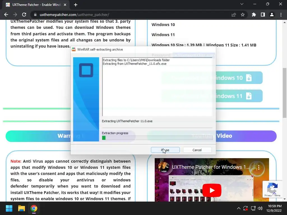Pause the WinRAR extraction
Screen dimensions: 287x215
coord(165,150)
